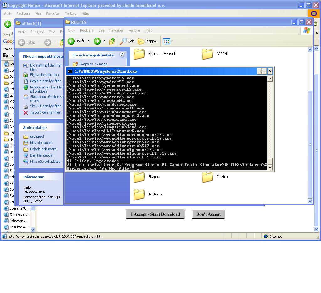Click the ROUTES file list scroll-down arrow

310,201
